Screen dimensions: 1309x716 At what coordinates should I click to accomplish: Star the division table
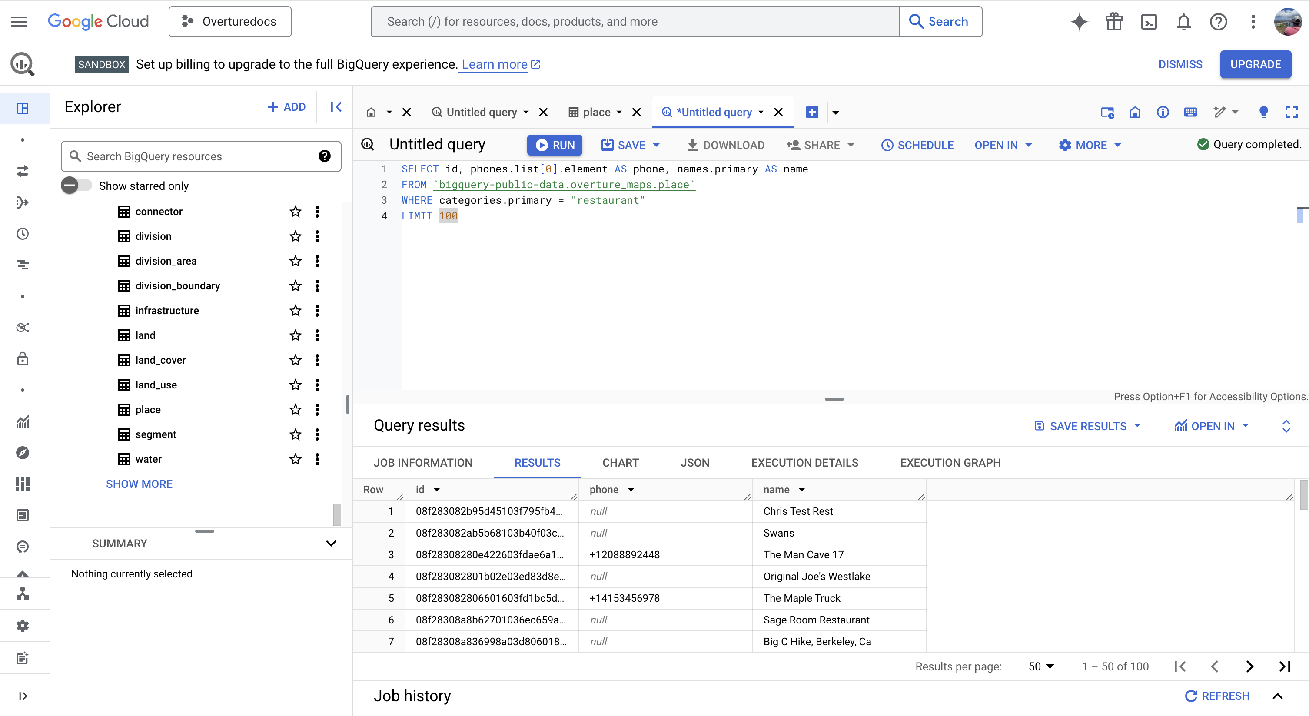point(295,236)
